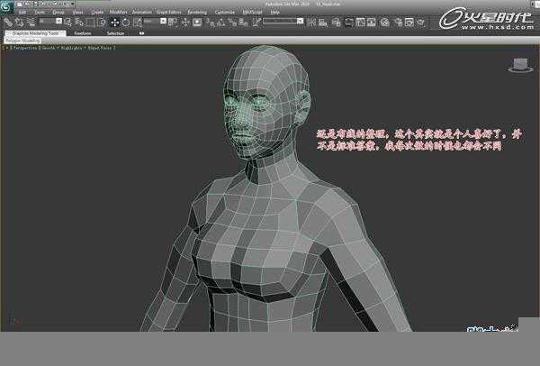Click the Unlink Selection tool
Viewport: 540px width, 366px height.
20,23
